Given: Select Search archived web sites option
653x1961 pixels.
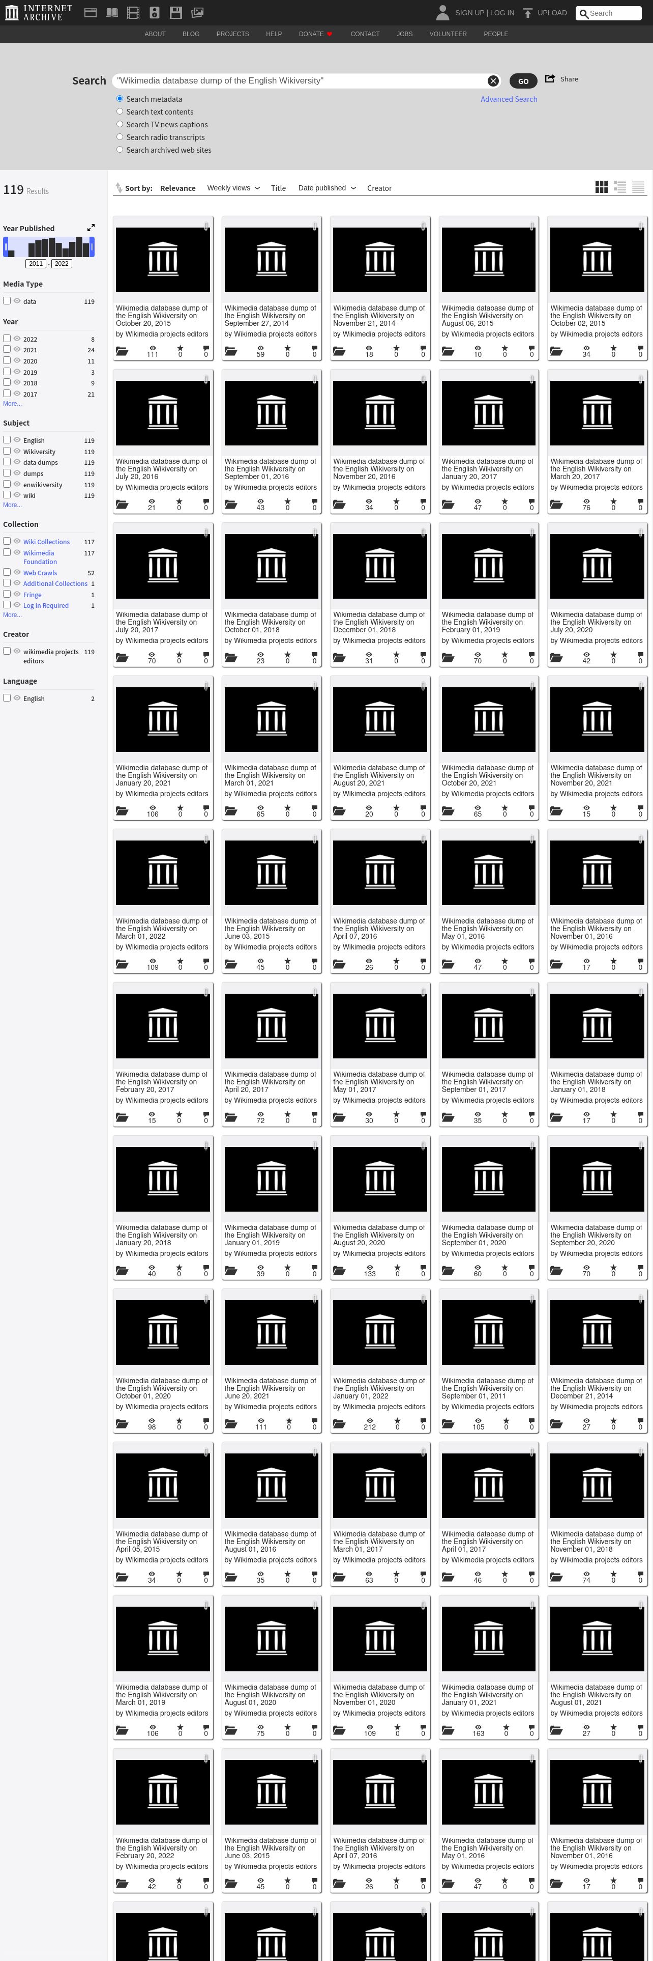Looking at the screenshot, I should coord(120,150).
